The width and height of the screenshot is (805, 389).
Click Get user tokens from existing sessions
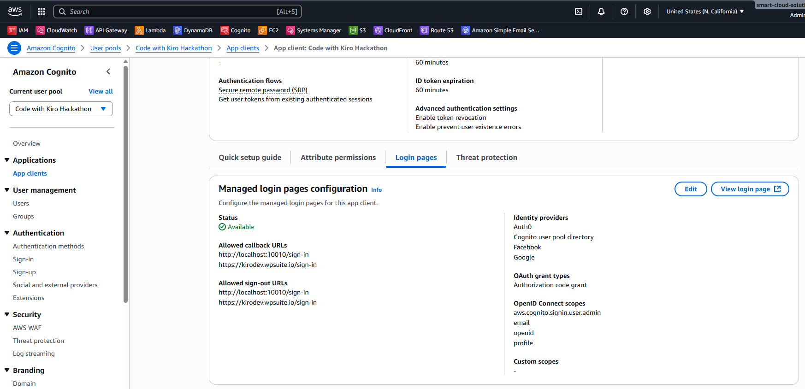coord(295,99)
